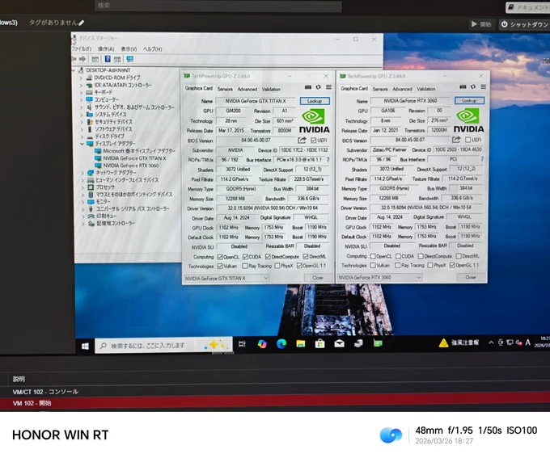Click the TITAN X GPU-Z refresh icon
The width and height of the screenshot is (550, 458).
pos(318,87)
